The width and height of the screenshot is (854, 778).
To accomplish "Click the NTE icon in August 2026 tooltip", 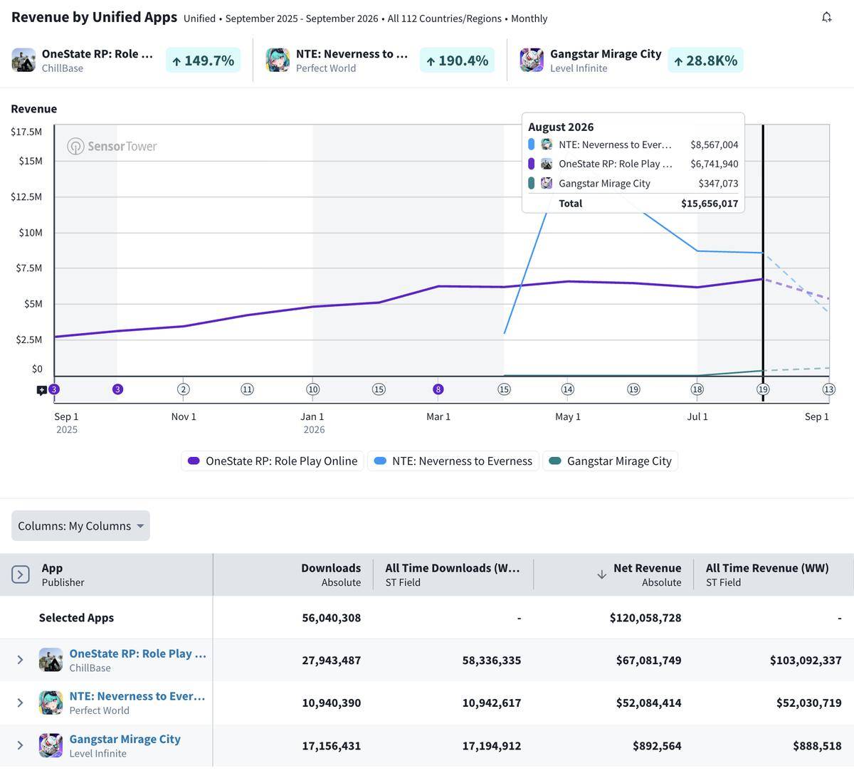I will point(547,144).
